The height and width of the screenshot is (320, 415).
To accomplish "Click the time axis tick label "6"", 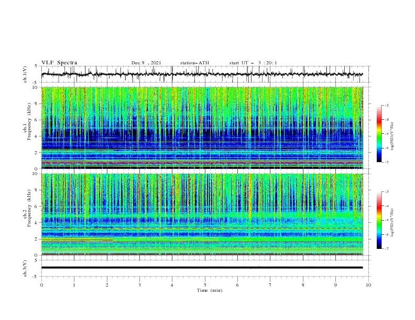I will [x=237, y=285].
